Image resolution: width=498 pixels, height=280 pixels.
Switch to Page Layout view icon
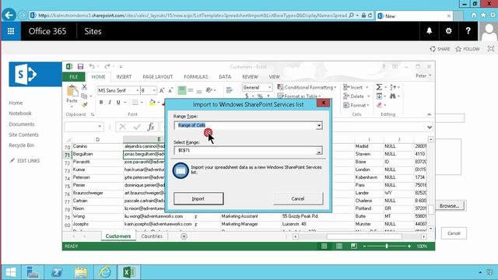click(339, 246)
